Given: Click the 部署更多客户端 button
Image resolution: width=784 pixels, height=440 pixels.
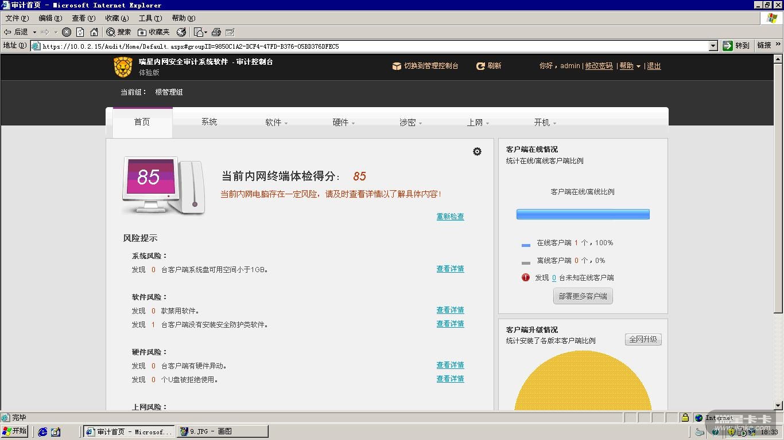Looking at the screenshot, I should pyautogui.click(x=583, y=296).
